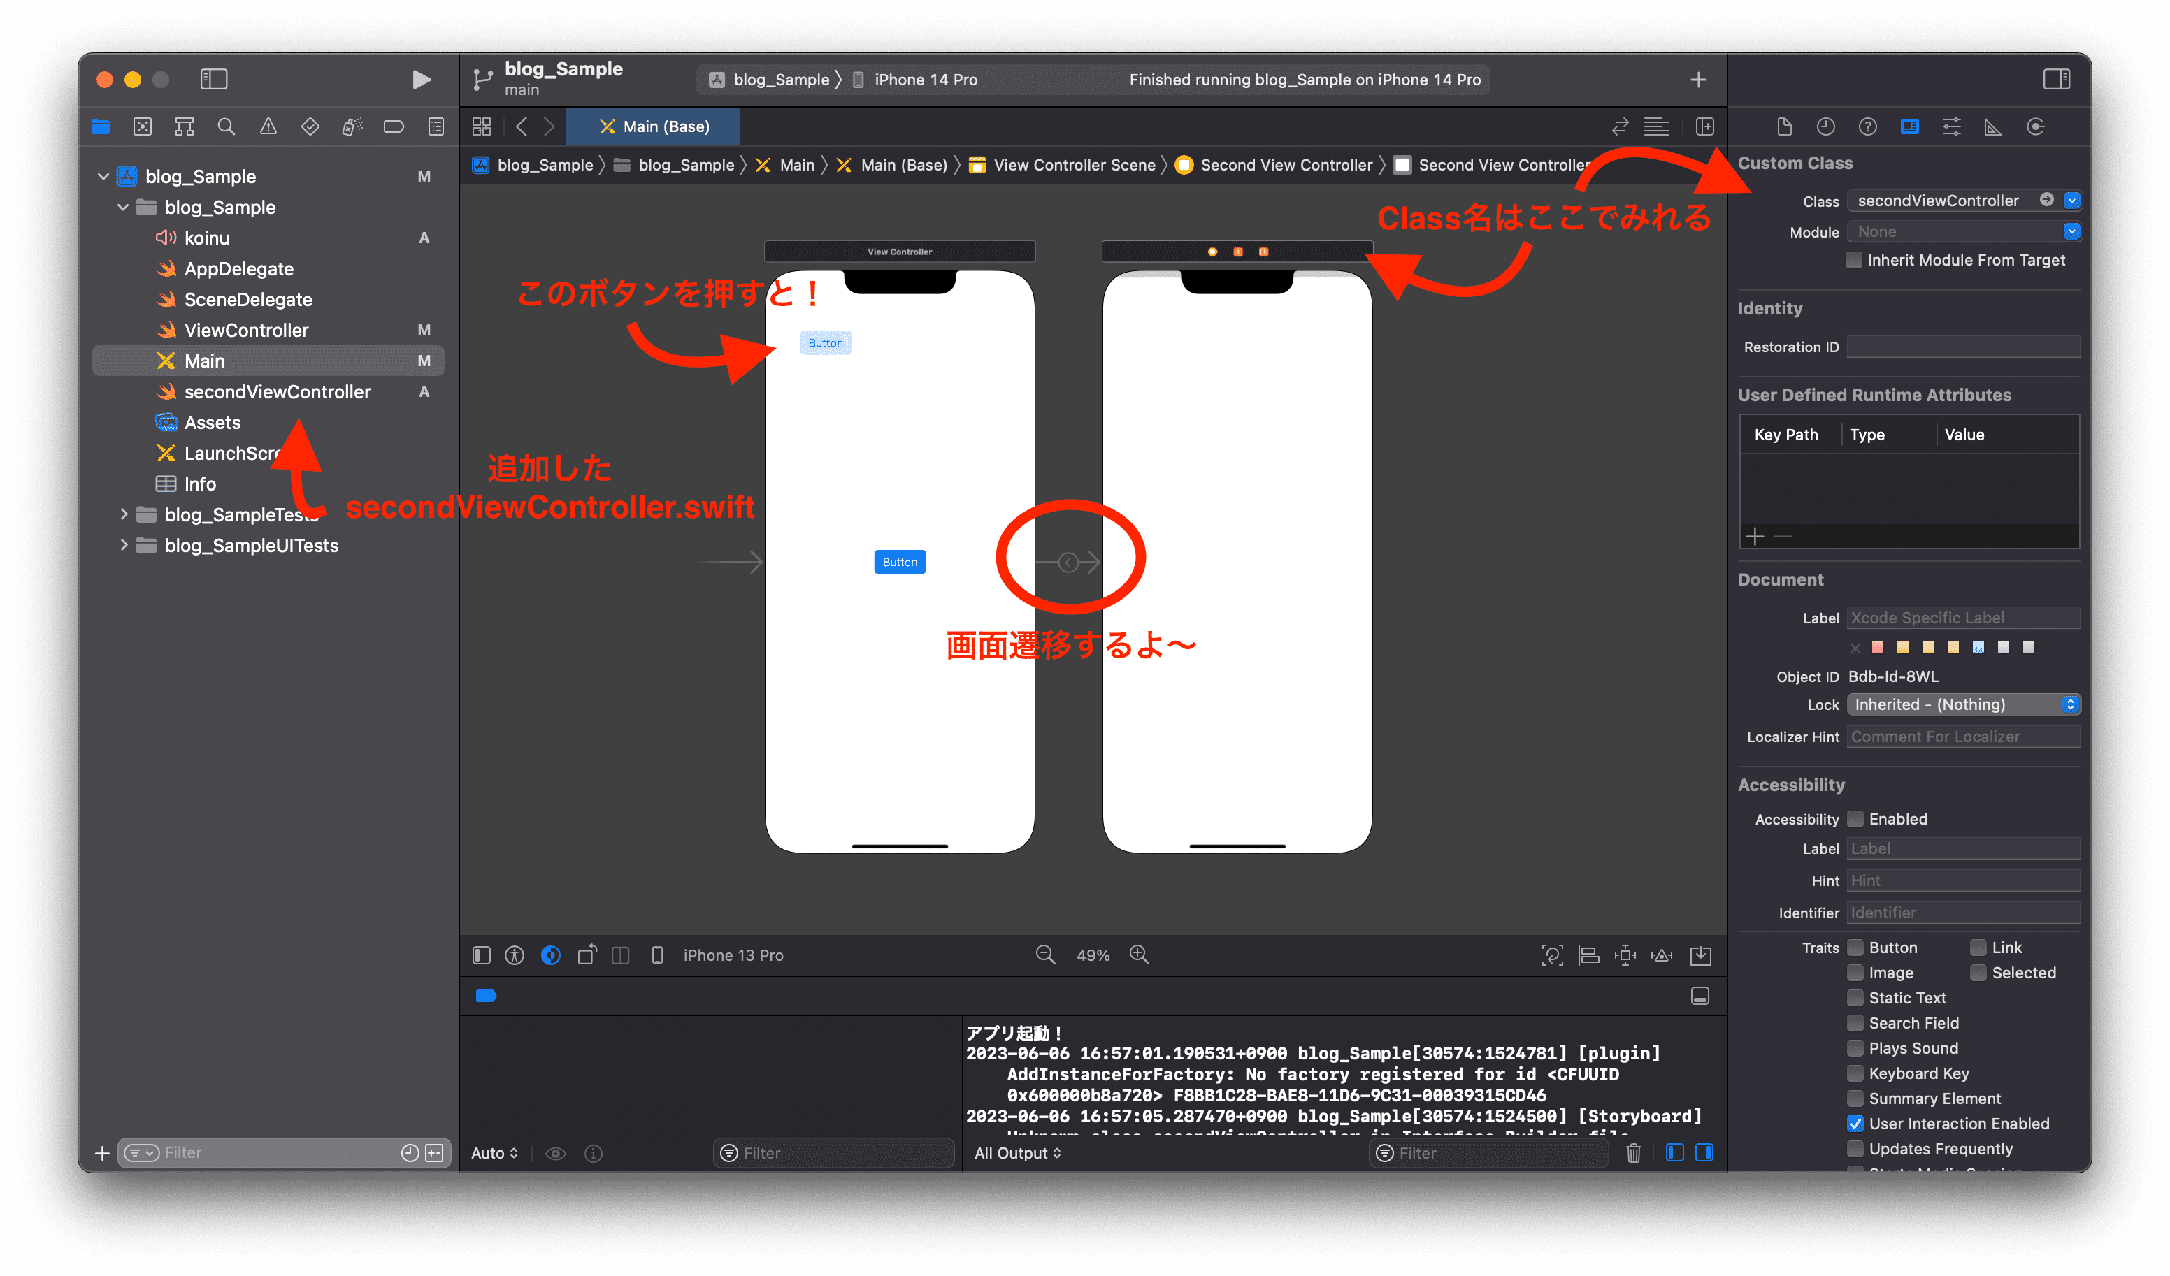Viewport: 2170px width, 1276px height.
Task: Zoom out the storyboard canvas
Action: click(1044, 955)
